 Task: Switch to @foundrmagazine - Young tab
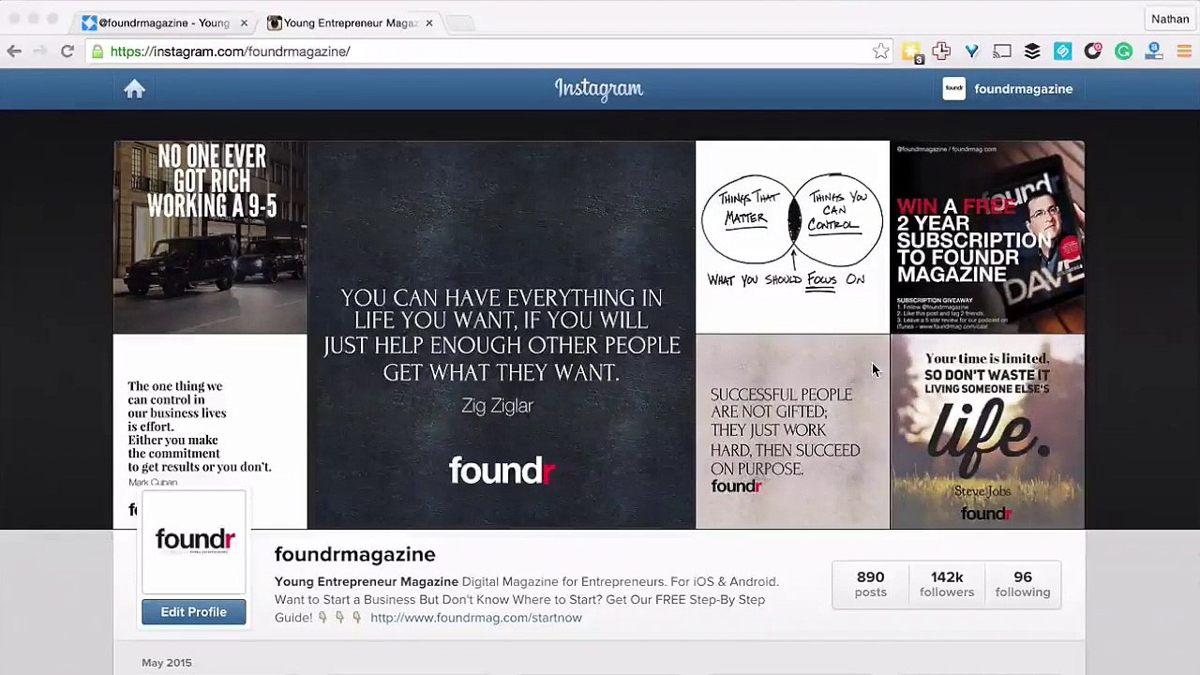[163, 22]
